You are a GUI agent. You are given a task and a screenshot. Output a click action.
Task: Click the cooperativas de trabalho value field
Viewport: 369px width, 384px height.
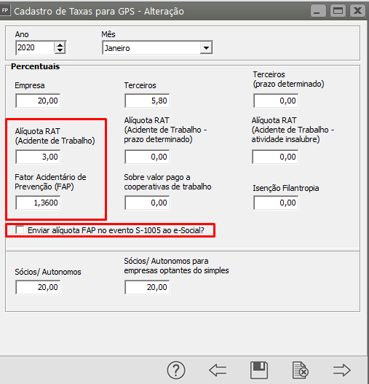point(147,203)
